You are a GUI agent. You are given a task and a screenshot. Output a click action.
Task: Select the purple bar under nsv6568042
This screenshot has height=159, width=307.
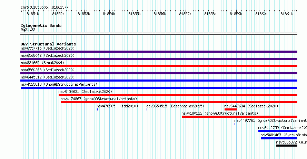[x=159, y=59]
